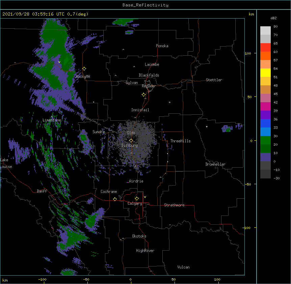Click the yellow diamond marker below RedDeer
This screenshot has height=284, width=291.
click(x=144, y=95)
